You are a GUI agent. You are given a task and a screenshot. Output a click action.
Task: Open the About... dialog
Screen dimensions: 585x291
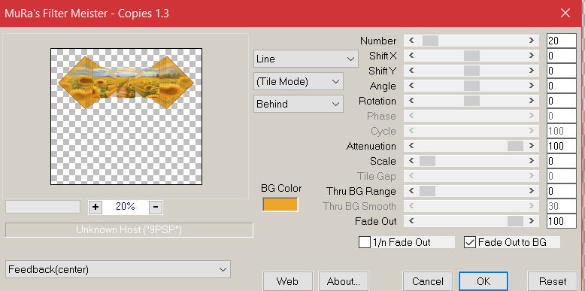(x=343, y=281)
